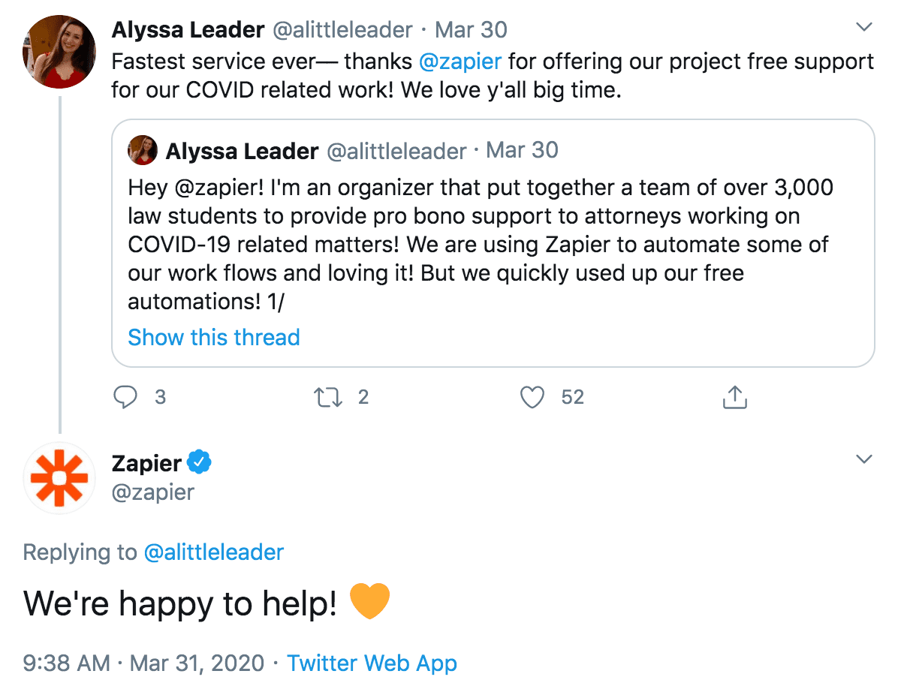This screenshot has width=898, height=698.
Task: Click the bold 'Zapier' account name
Action: coord(146,463)
